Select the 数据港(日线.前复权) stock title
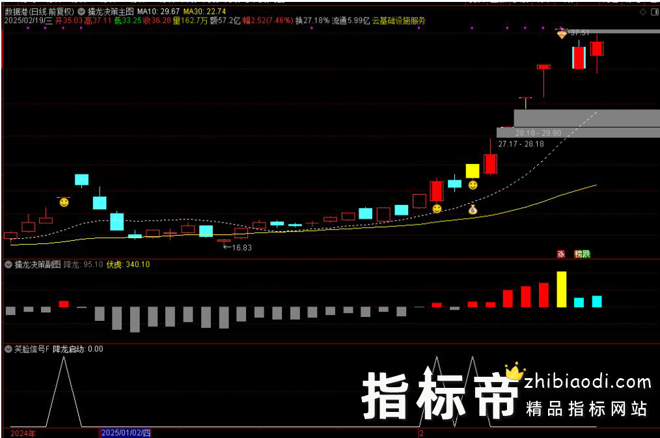The image size is (660, 438). (39, 12)
